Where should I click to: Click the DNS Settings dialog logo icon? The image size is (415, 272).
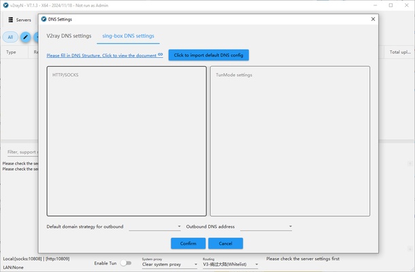point(44,20)
